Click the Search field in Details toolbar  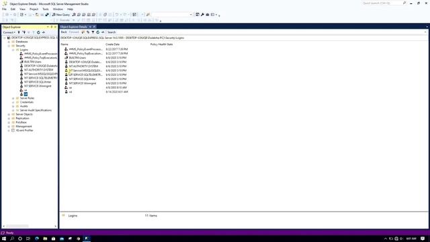[x=112, y=32]
